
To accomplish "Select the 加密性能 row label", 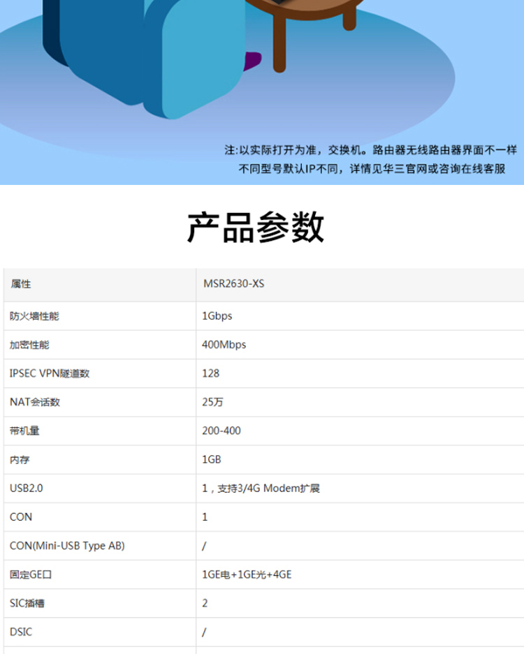I will 29,345.
